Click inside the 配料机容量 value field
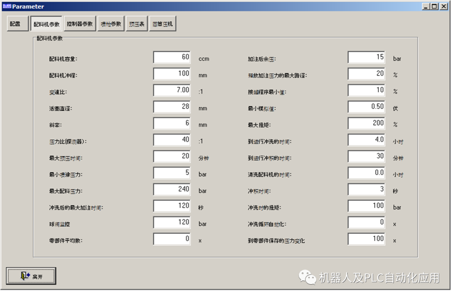The image size is (455, 298). coord(171,57)
